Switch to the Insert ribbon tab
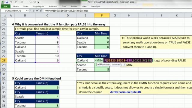The height and width of the screenshot is (108, 192). click(26, 6)
